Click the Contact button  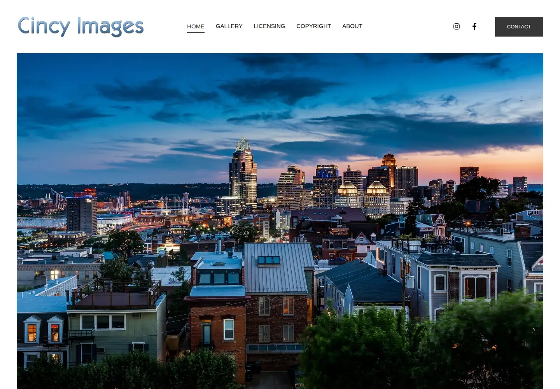[519, 26]
